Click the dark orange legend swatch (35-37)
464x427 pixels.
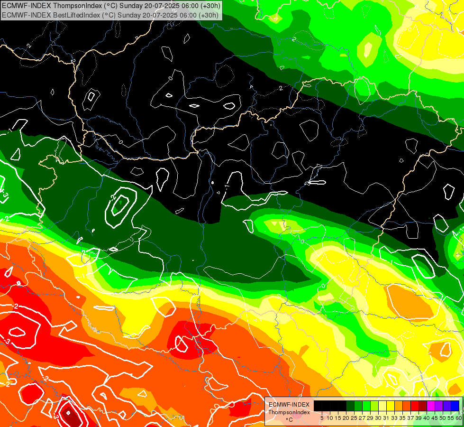(x=407, y=406)
